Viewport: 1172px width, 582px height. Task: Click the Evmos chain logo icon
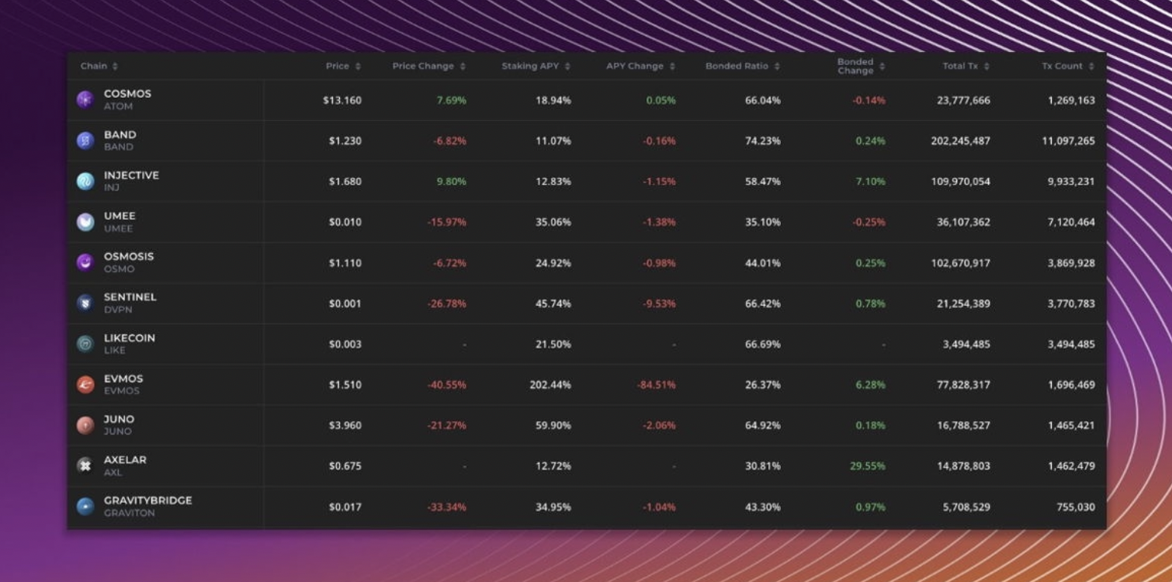point(85,384)
